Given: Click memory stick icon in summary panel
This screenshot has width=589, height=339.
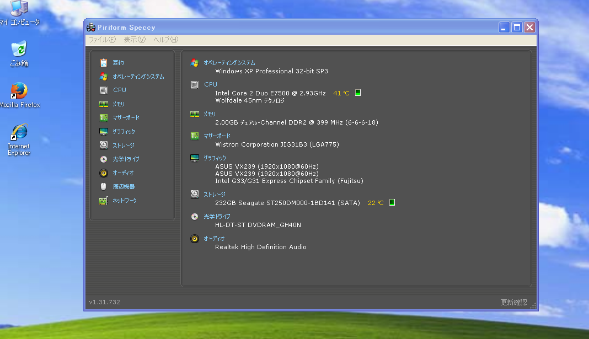Looking at the screenshot, I should point(195,114).
